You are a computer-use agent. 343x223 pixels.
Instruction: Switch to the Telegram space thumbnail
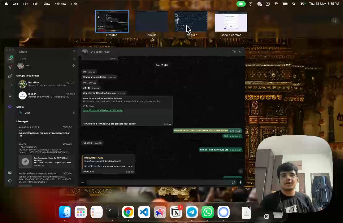[191, 21]
